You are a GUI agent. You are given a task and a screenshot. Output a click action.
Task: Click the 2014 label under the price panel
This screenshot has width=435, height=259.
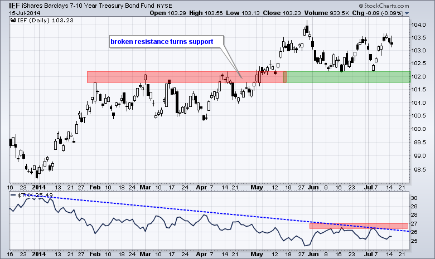point(39,187)
